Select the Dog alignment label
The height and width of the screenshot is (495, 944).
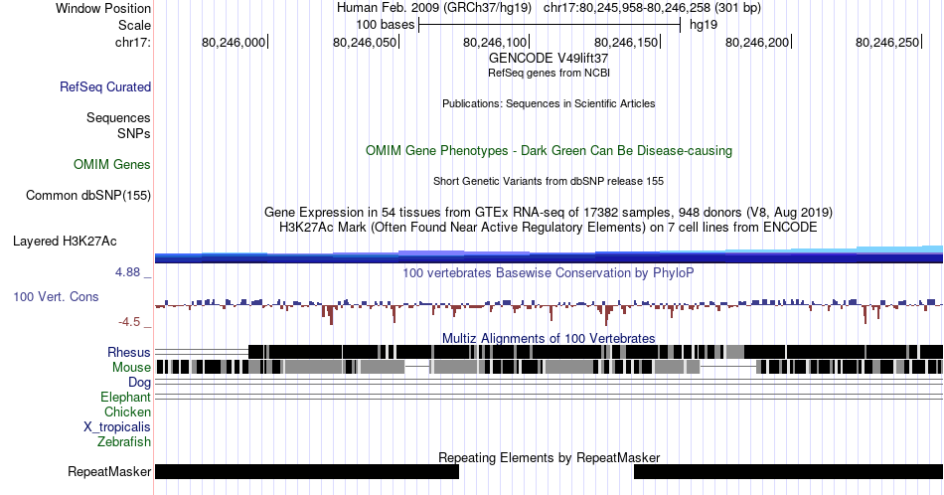pos(140,383)
